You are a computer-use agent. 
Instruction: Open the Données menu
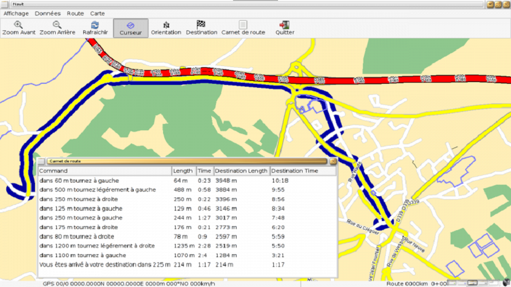47,13
